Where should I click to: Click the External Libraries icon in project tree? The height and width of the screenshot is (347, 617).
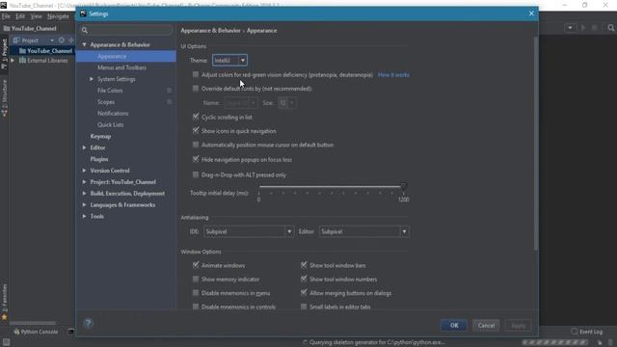click(x=23, y=60)
